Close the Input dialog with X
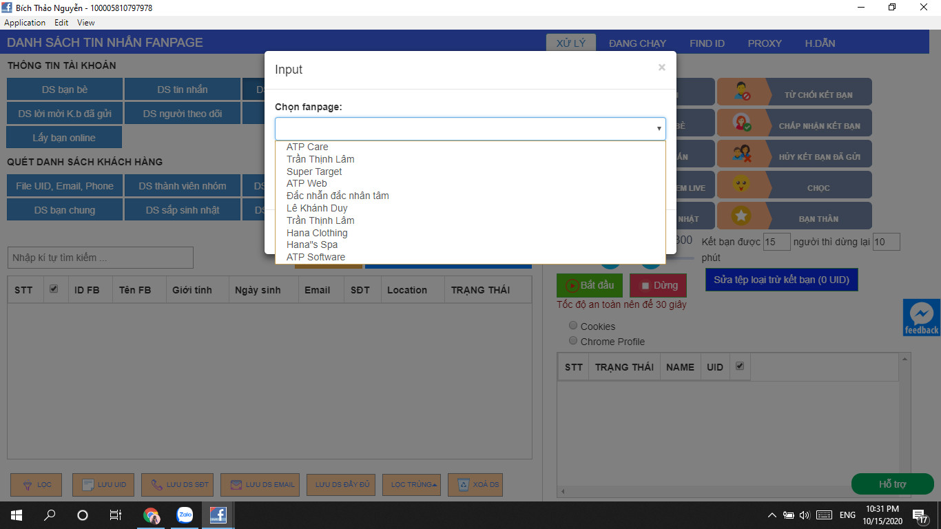Viewport: 941px width, 529px height. [x=661, y=68]
